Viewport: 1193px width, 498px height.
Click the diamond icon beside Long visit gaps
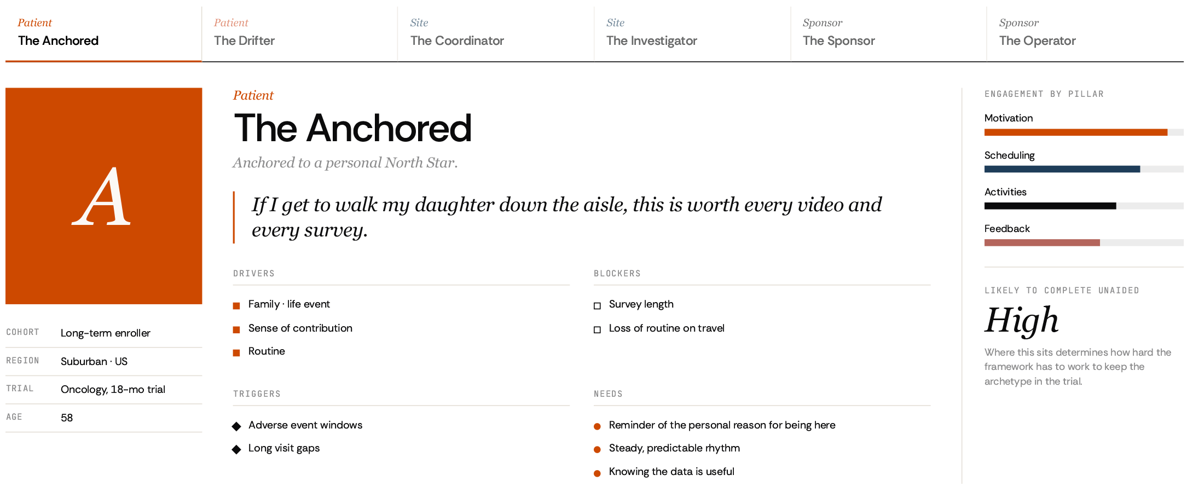236,449
